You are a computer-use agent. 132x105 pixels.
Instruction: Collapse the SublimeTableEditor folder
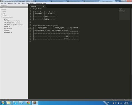[x=1, y=17]
